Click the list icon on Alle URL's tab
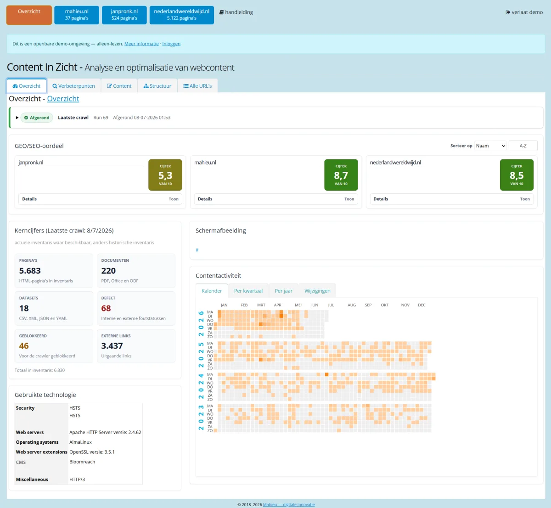Screen dimensions: 551x508 click(186, 86)
